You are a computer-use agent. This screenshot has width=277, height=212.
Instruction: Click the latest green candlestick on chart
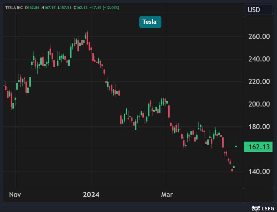coord(236,146)
